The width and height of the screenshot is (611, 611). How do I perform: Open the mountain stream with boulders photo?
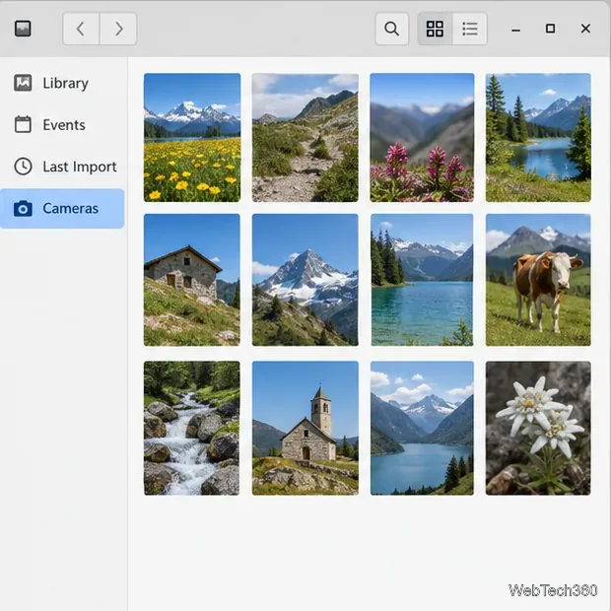(192, 428)
